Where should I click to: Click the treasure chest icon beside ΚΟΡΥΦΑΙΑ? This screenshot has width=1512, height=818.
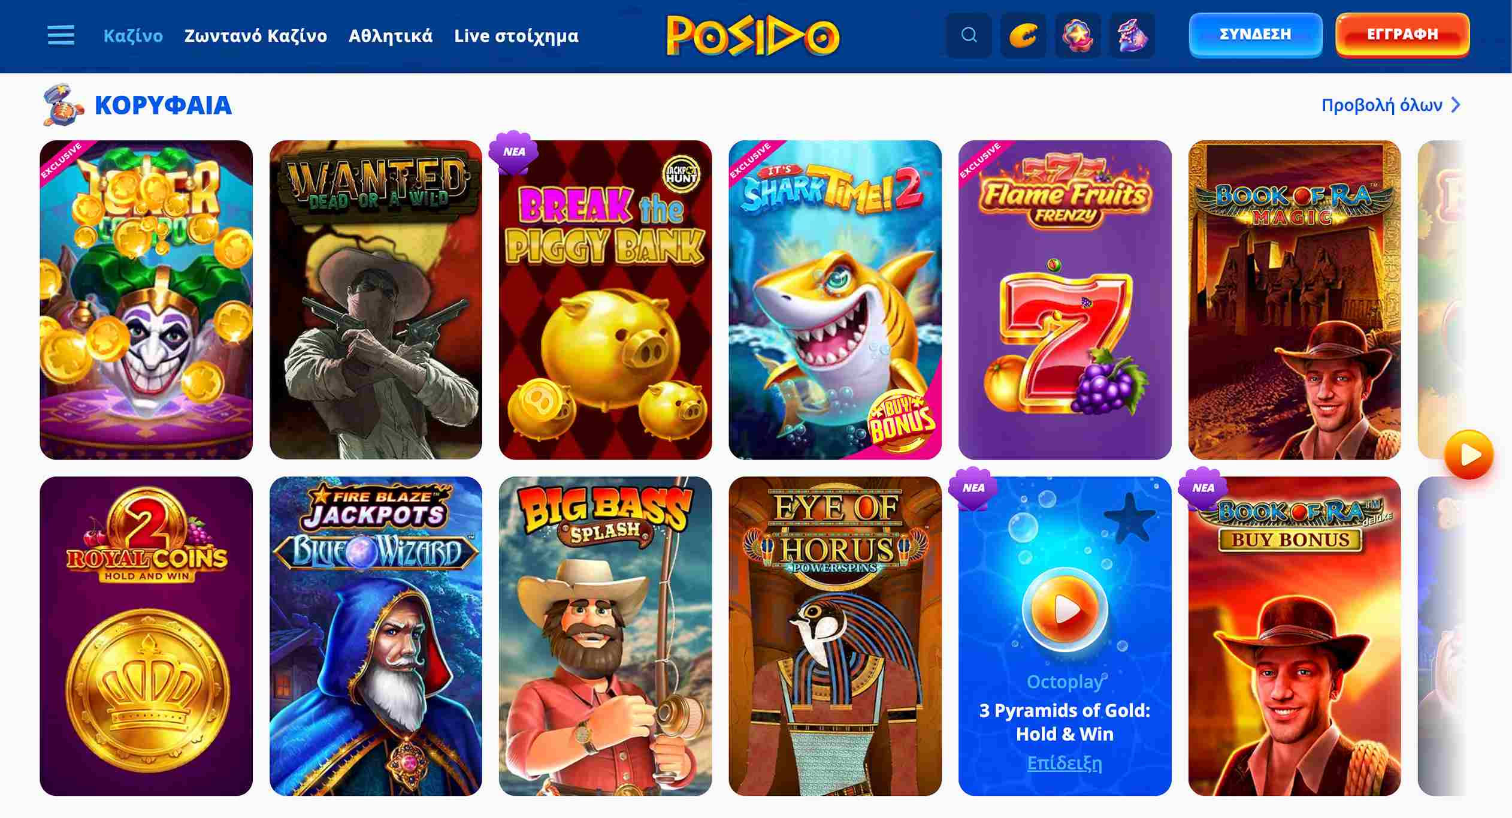pos(62,105)
